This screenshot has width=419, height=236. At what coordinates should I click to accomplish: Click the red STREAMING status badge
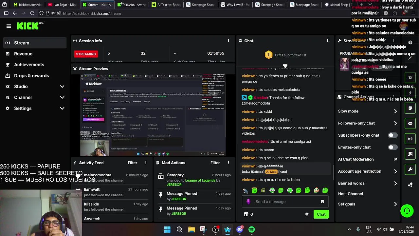86,54
